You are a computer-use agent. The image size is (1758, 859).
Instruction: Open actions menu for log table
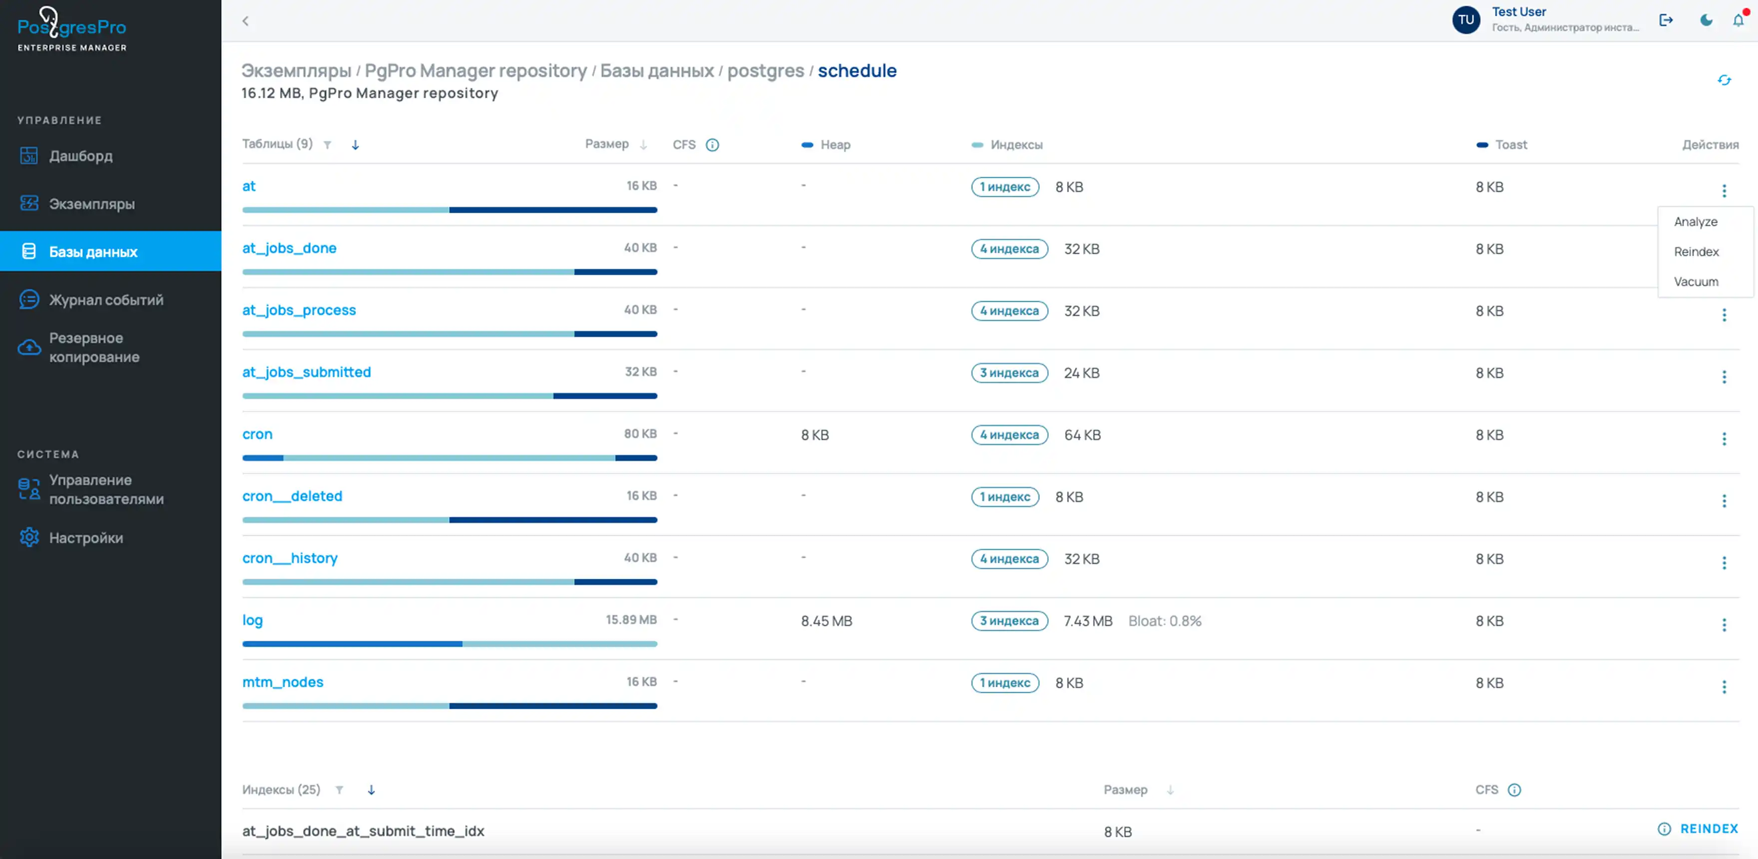[1724, 624]
